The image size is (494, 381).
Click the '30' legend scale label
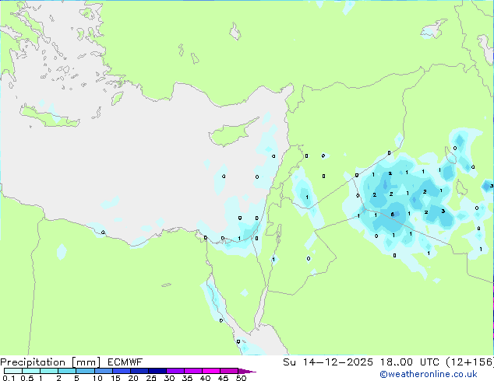[x=169, y=378]
